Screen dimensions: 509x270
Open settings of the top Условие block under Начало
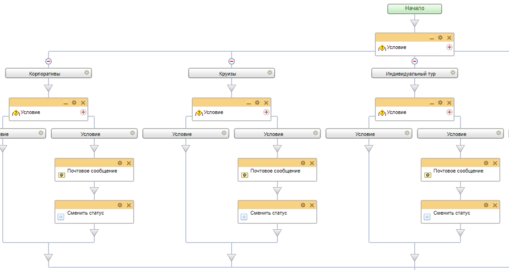(440, 38)
